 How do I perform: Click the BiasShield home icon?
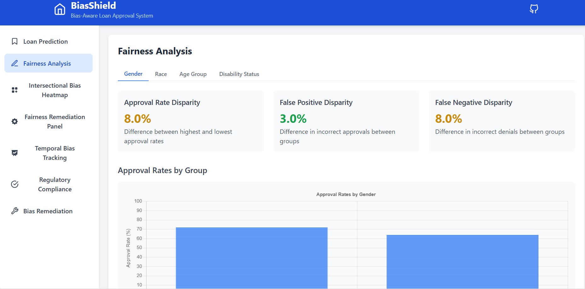[x=60, y=9]
